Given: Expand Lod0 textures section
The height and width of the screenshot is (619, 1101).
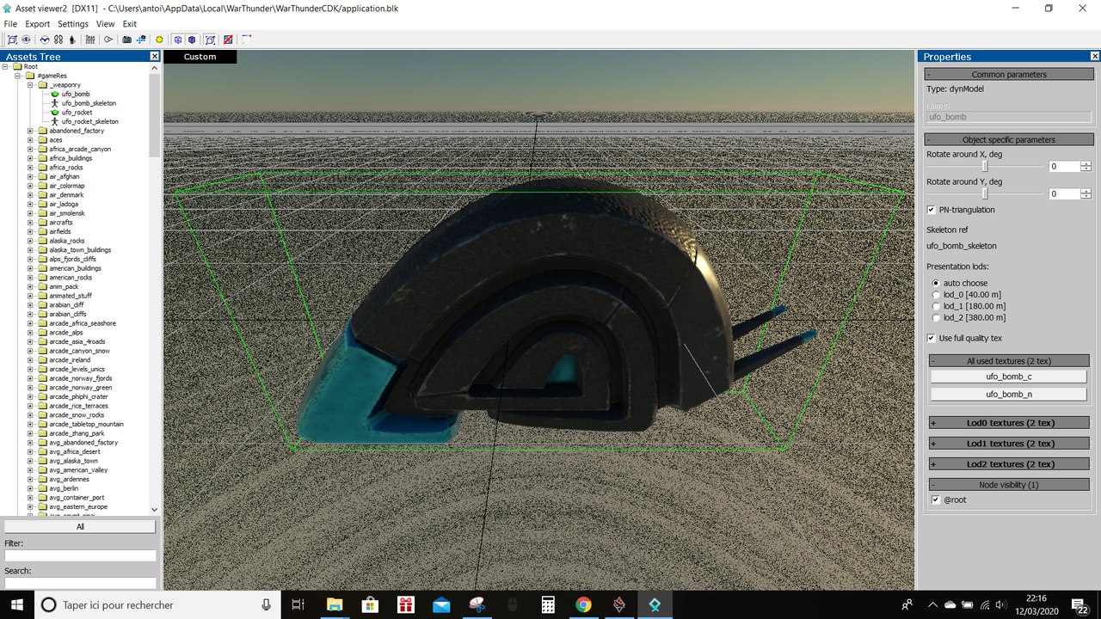Looking at the screenshot, I should click(x=1010, y=423).
